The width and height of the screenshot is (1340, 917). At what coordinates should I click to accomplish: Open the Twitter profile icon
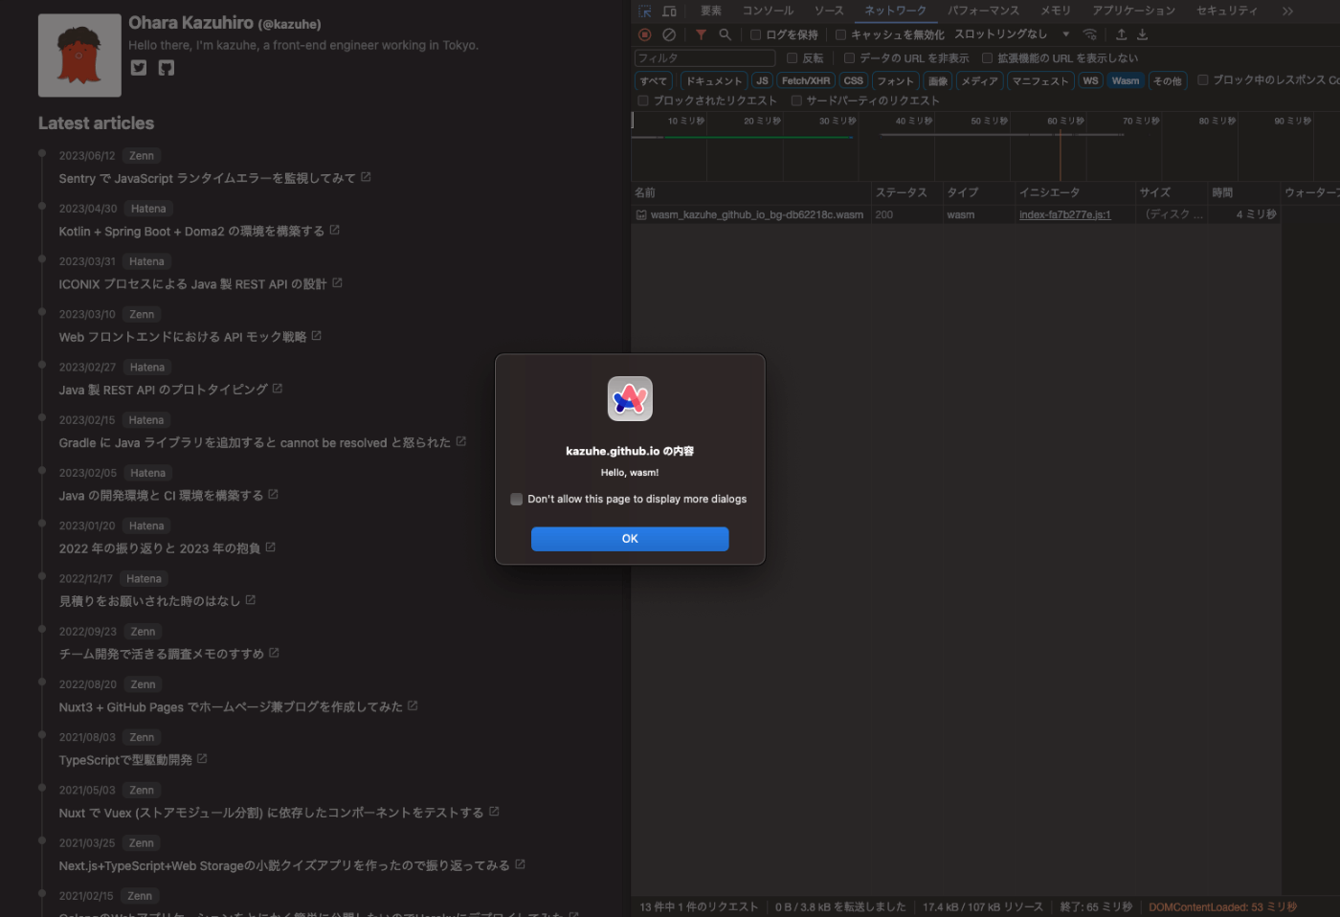[x=139, y=68]
